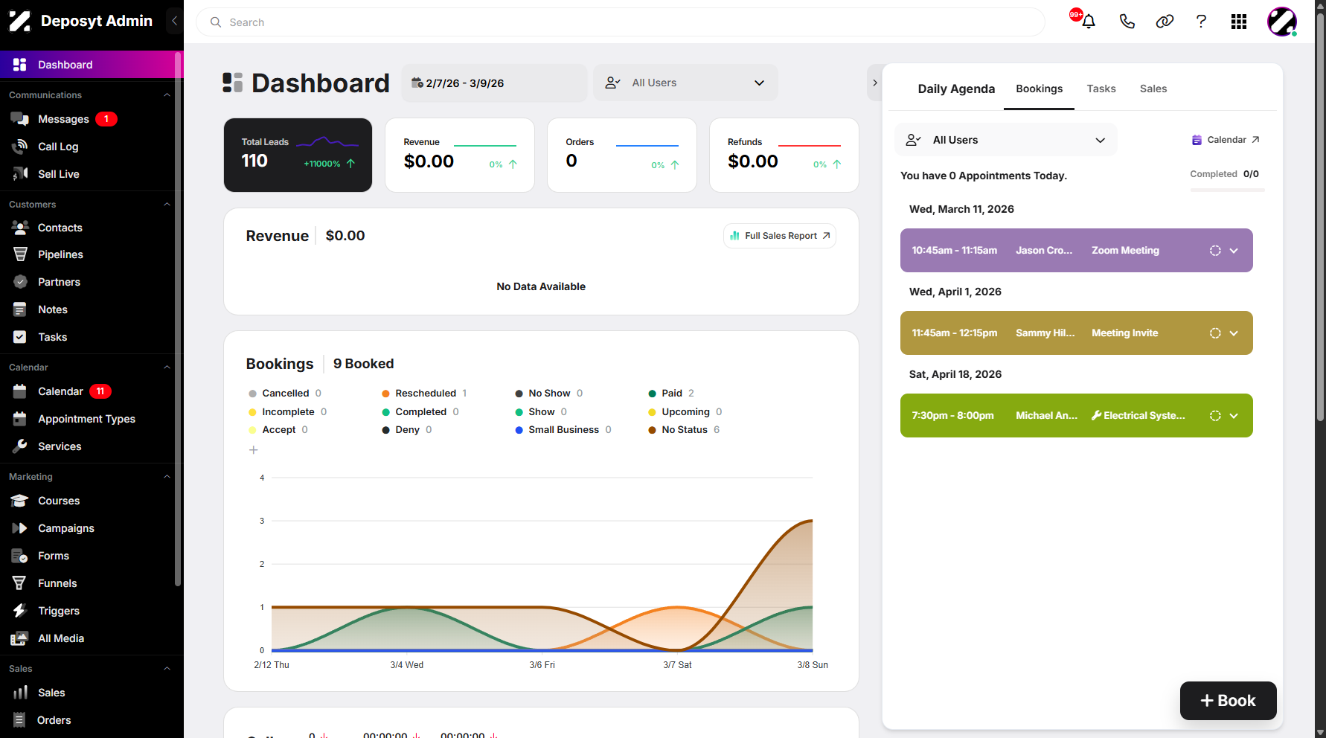Collapse the Marketing sidebar section
This screenshot has height=738, width=1326.
(x=167, y=477)
